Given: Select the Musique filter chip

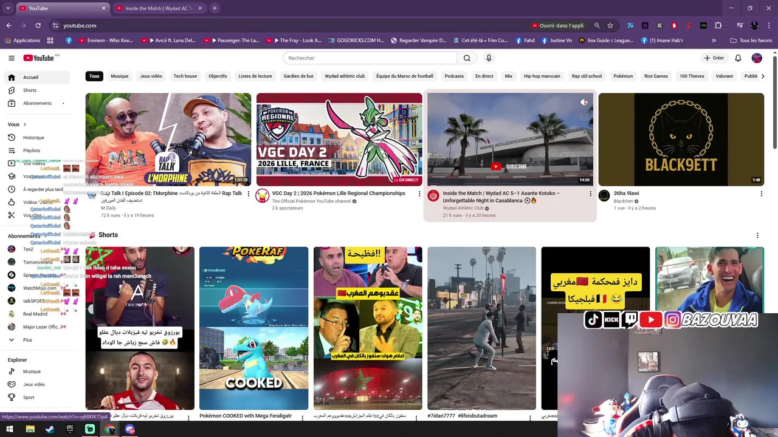Looking at the screenshot, I should coord(120,76).
